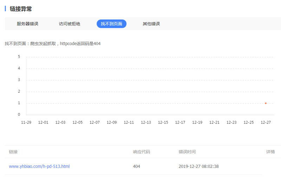
Task: Click the y-axis value 5
Action: pyautogui.click(x=19, y=57)
